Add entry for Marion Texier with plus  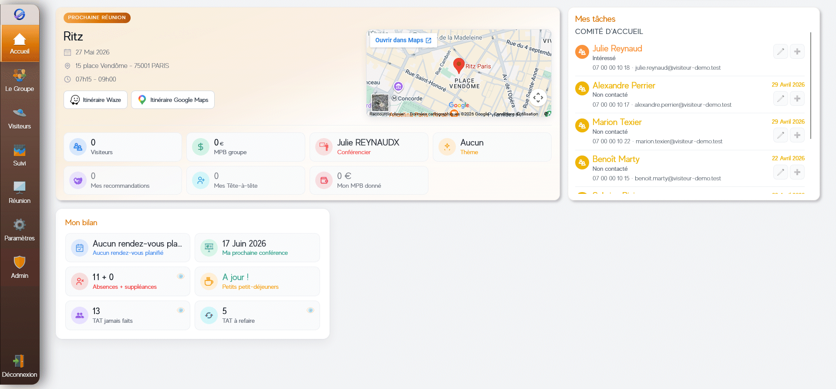point(797,135)
